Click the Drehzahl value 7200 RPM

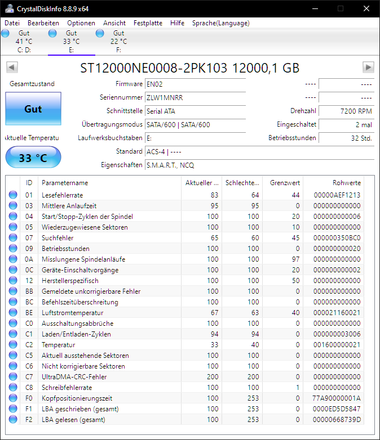(x=347, y=111)
